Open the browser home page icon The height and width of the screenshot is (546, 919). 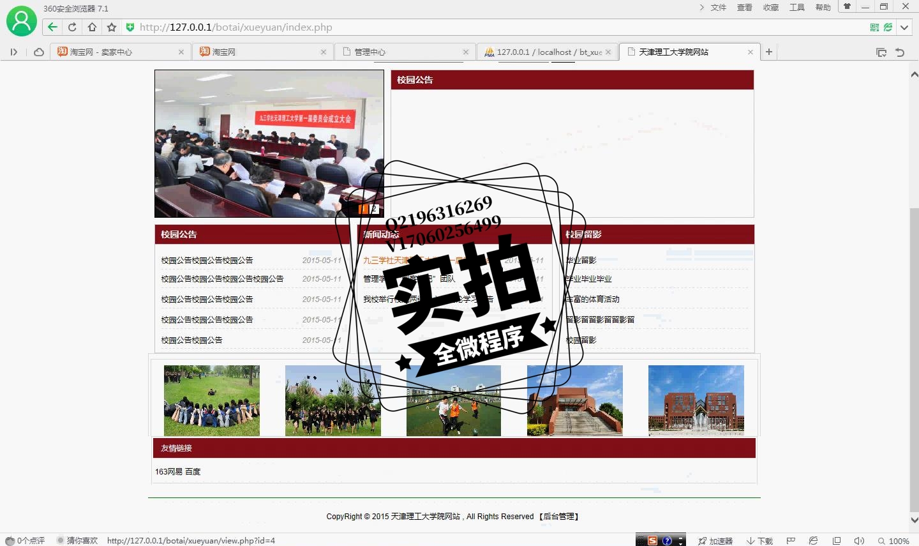coord(92,27)
